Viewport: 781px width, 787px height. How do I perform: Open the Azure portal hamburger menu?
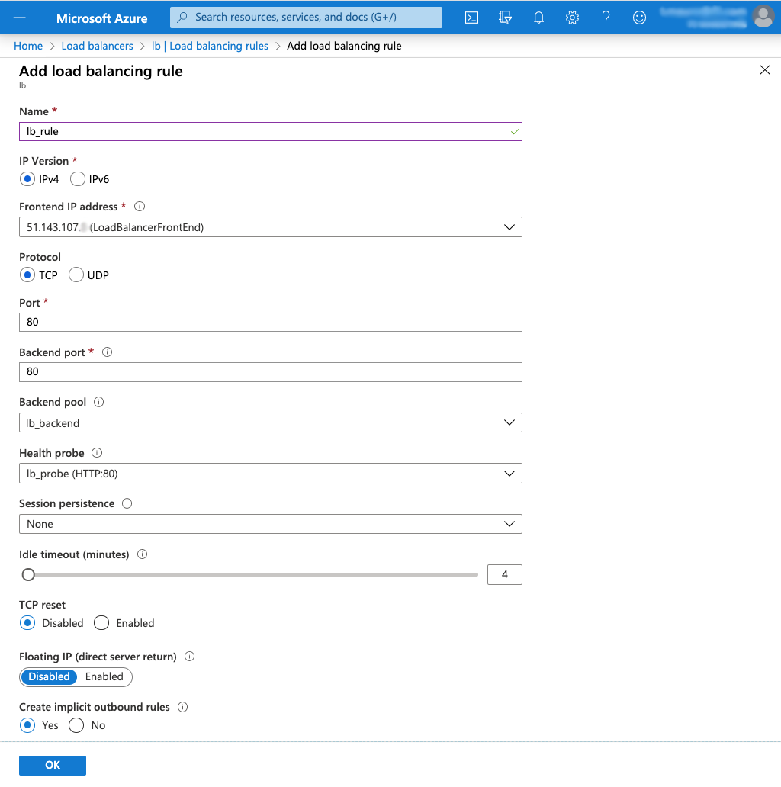[20, 18]
